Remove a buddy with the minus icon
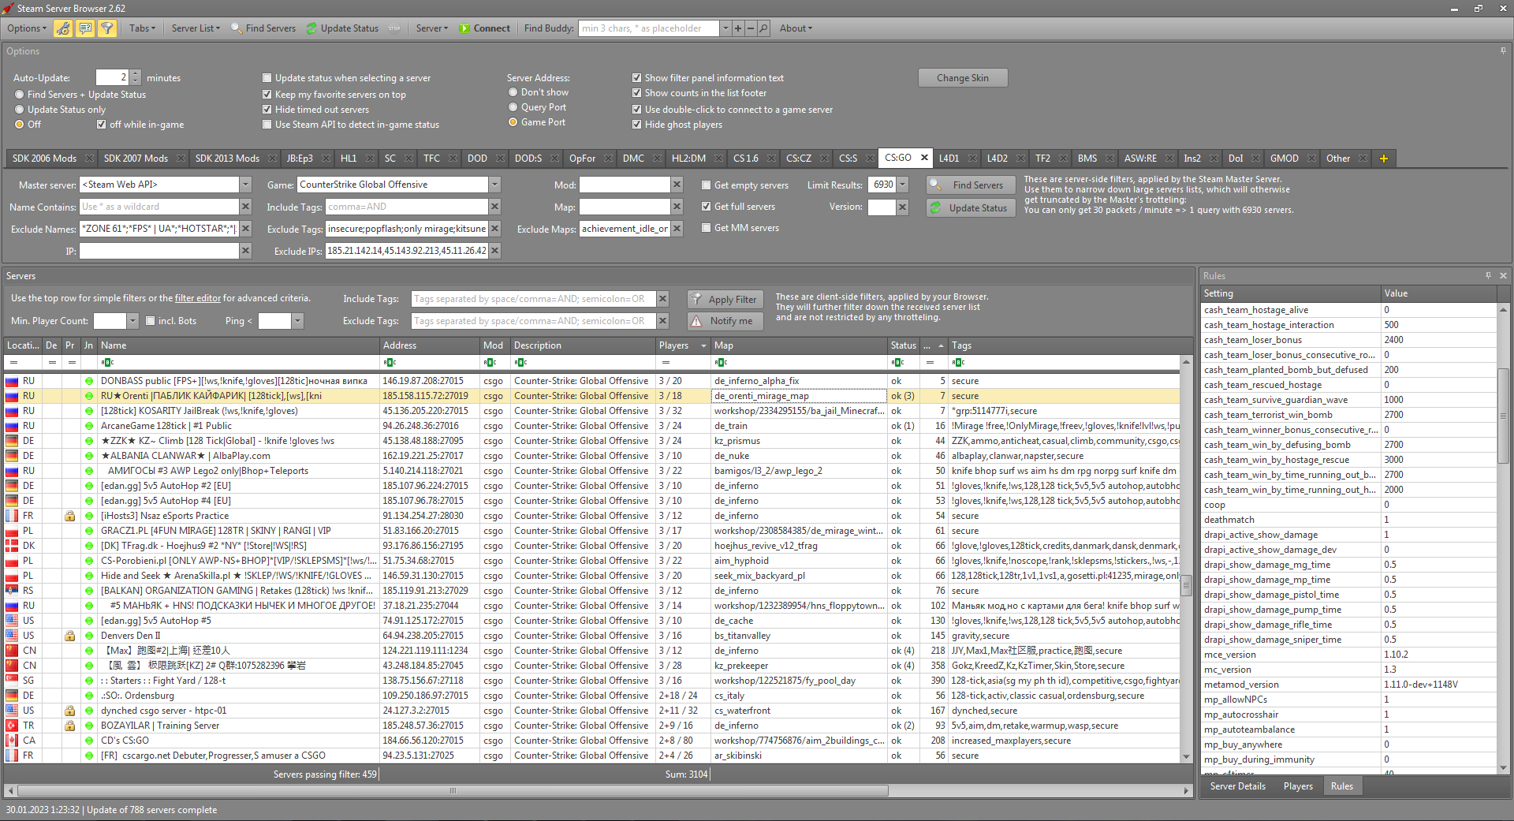Image resolution: width=1514 pixels, height=821 pixels. click(x=751, y=28)
